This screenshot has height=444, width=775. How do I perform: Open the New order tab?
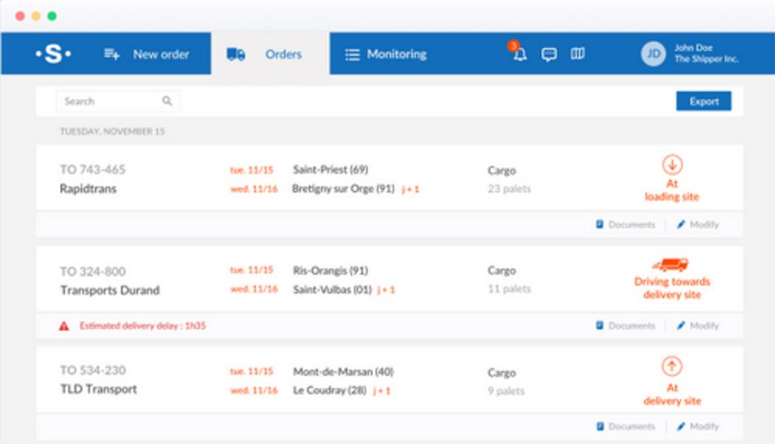point(147,54)
